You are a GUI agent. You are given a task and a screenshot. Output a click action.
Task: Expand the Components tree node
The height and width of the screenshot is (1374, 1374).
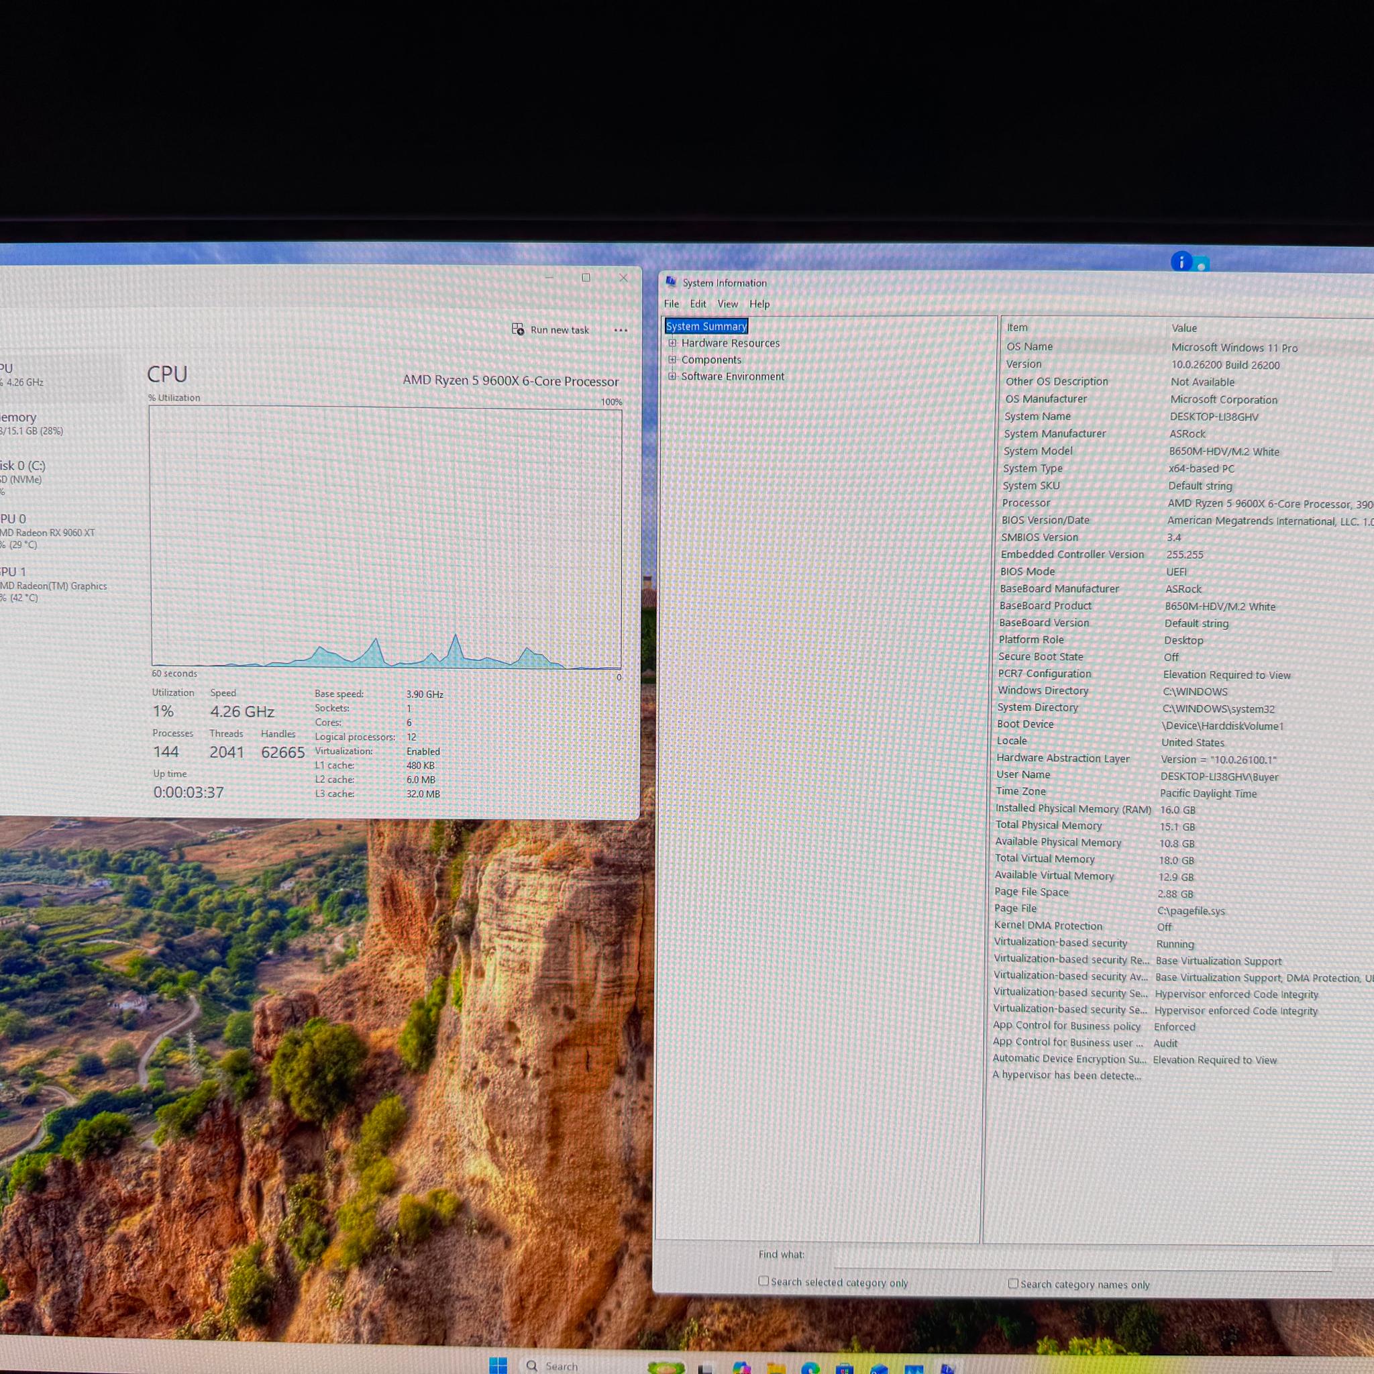coord(672,359)
